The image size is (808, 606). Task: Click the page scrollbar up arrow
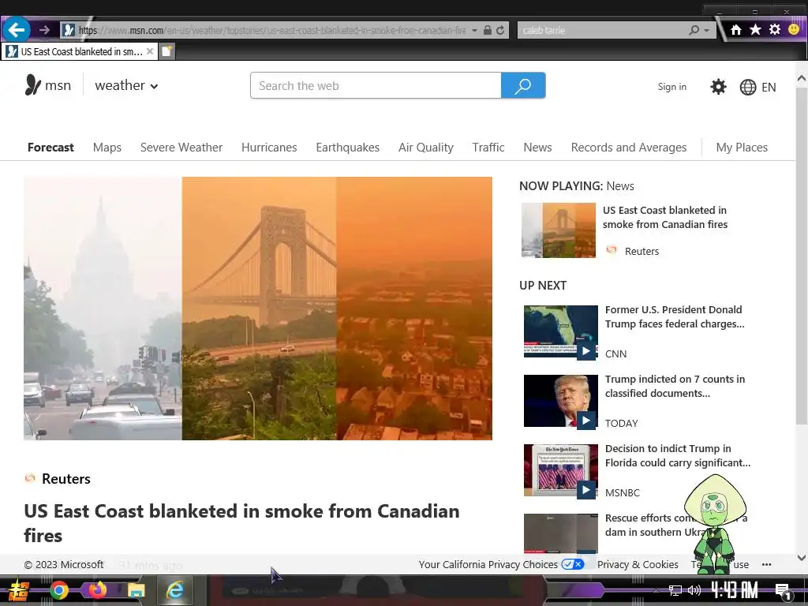[802, 78]
